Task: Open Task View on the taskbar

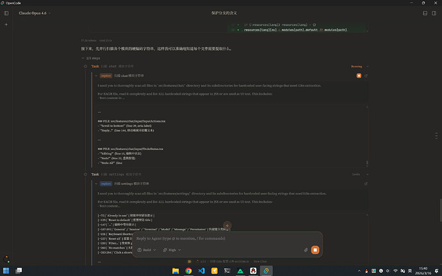Action: [19, 271]
